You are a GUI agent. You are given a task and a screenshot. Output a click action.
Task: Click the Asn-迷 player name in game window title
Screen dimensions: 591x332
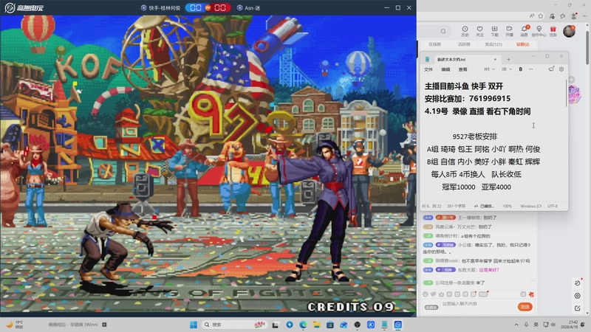pyautogui.click(x=252, y=8)
